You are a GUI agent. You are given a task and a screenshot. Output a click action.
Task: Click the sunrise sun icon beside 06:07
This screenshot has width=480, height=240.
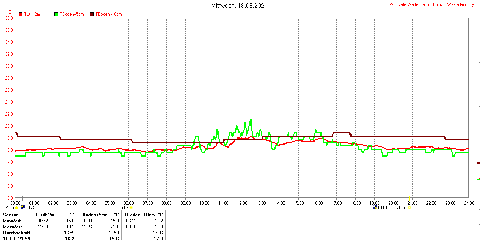[130, 207]
